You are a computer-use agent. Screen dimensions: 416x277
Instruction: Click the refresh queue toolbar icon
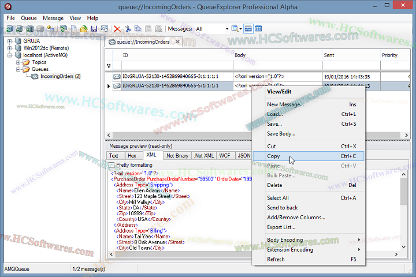[x=64, y=29]
